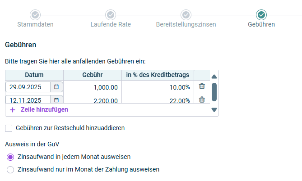Image resolution: width=302 pixels, height=181 pixels.
Task: Click the fee table scrollbar thumb
Action: tap(214, 91)
